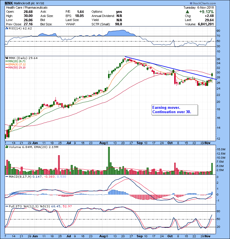Click the MA(50) 29.10 legend entry
This screenshot has height=239, width=230.
click(16, 68)
